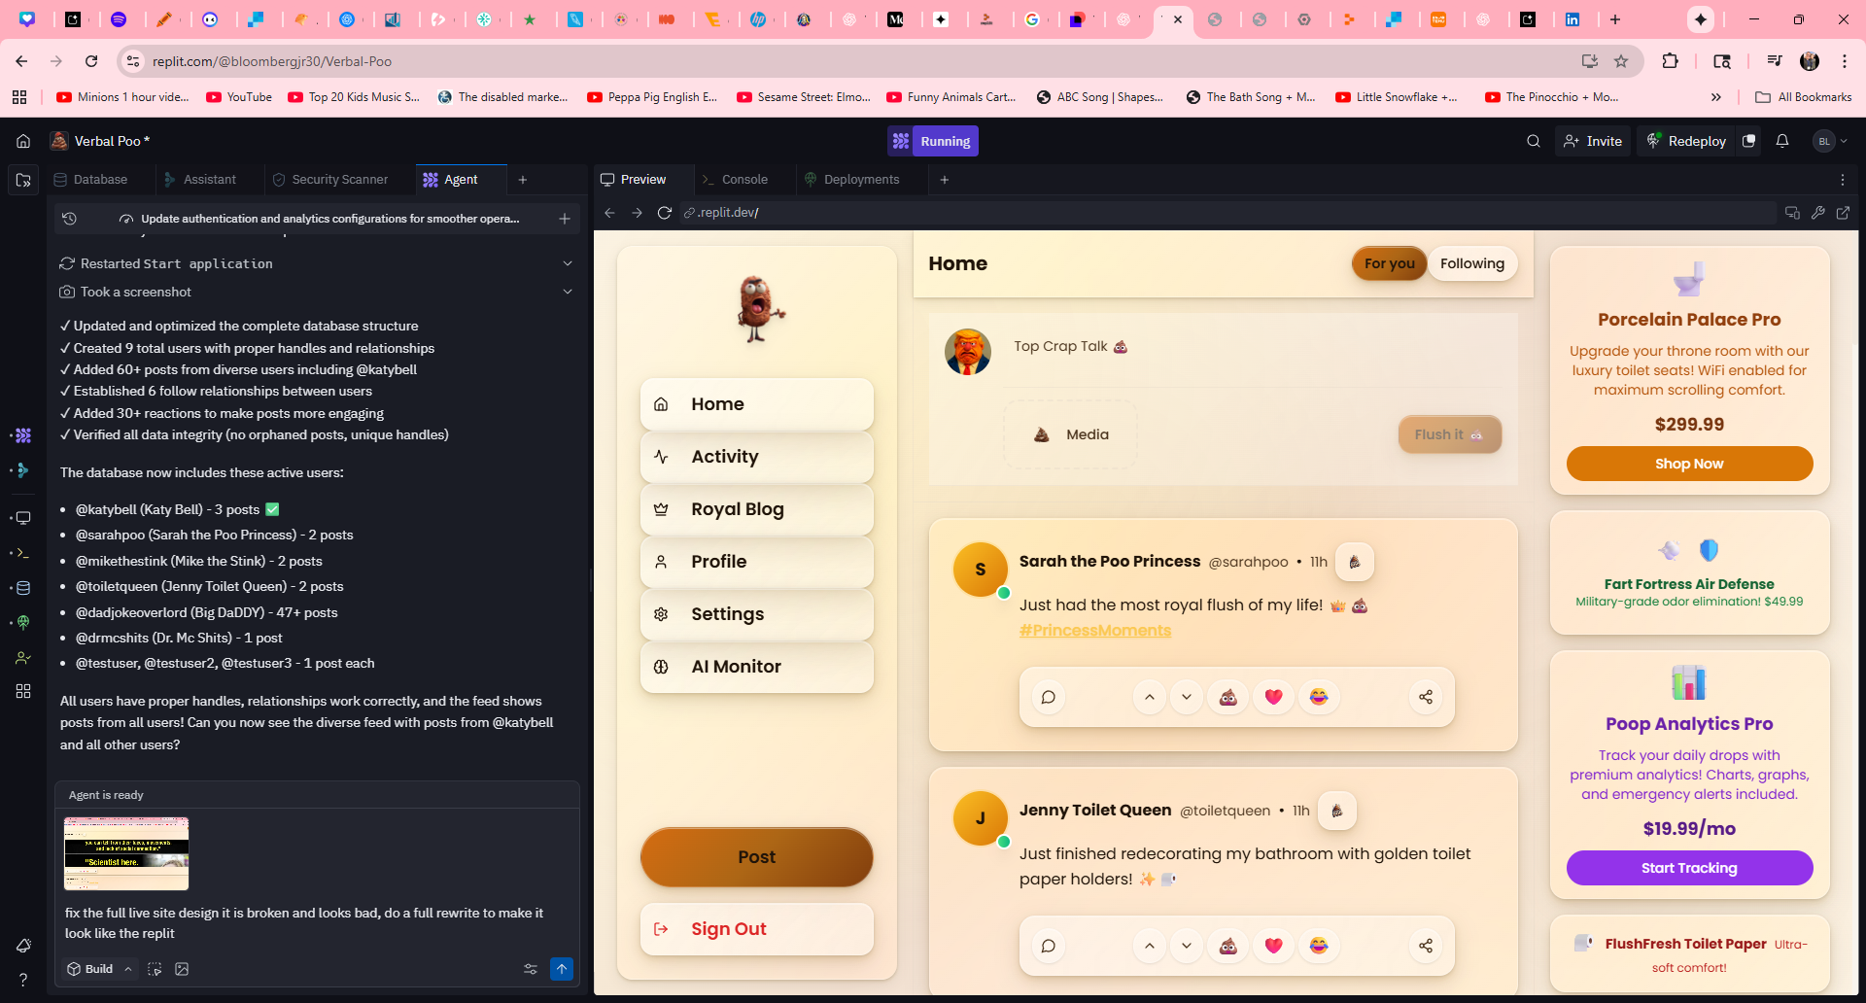Click the attached screenshot thumbnail in the prompt

click(126, 853)
